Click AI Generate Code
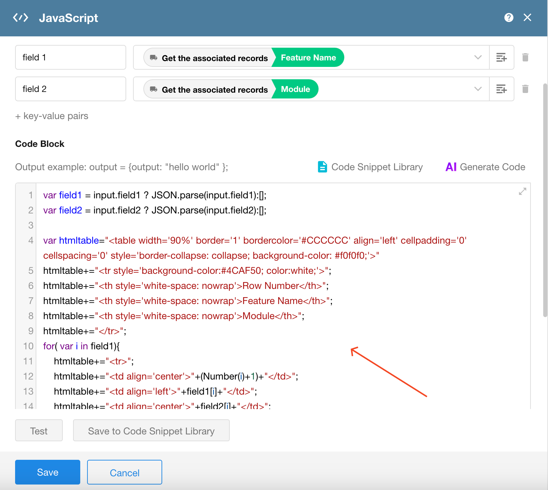The width and height of the screenshot is (548, 490). click(x=485, y=167)
